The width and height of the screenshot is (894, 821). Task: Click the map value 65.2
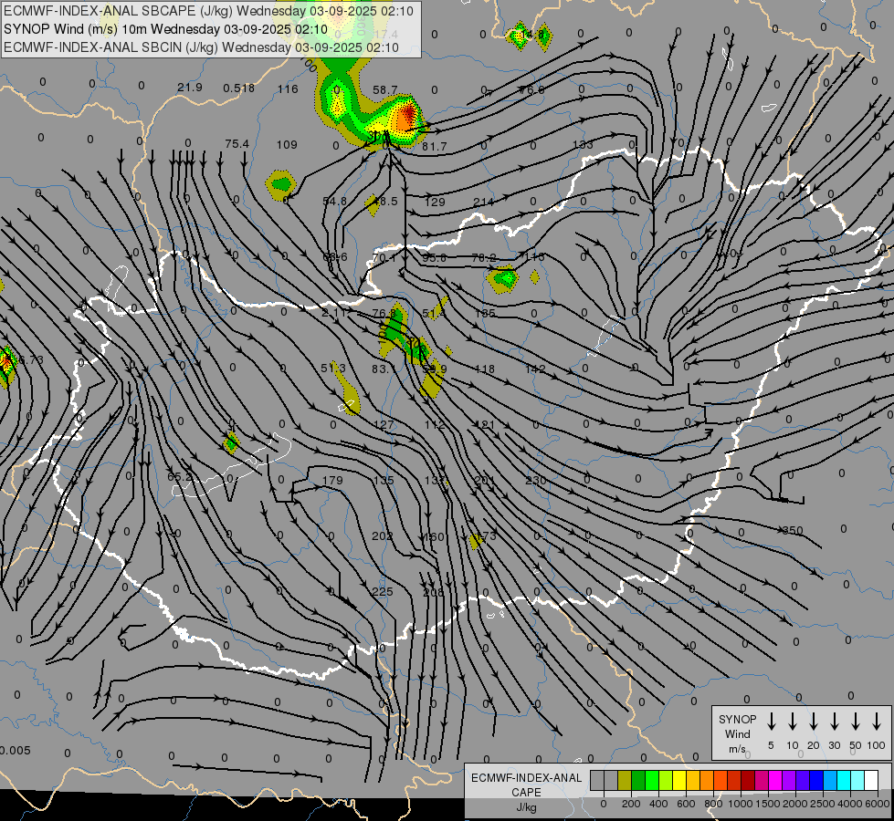(180, 476)
